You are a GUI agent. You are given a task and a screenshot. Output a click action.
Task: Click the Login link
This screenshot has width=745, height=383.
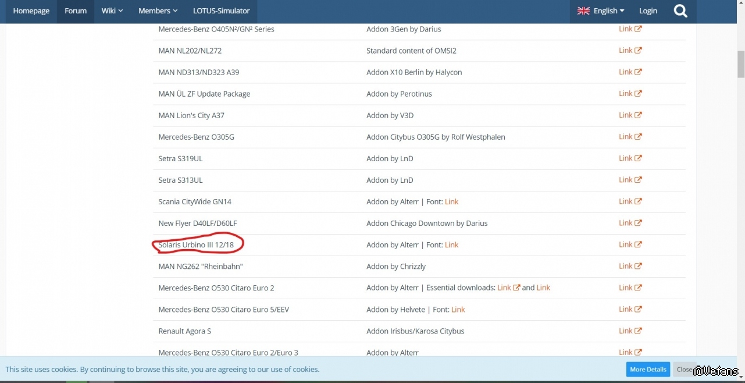click(x=648, y=11)
